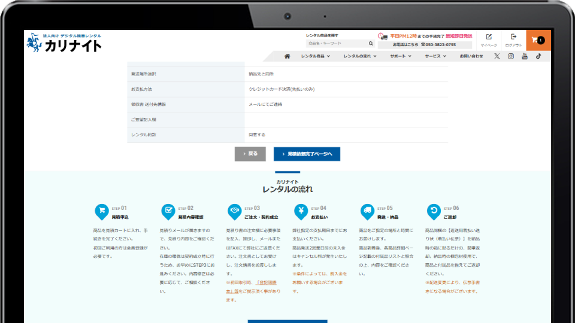
Task: Click the お支払い step title
Action: click(319, 218)
